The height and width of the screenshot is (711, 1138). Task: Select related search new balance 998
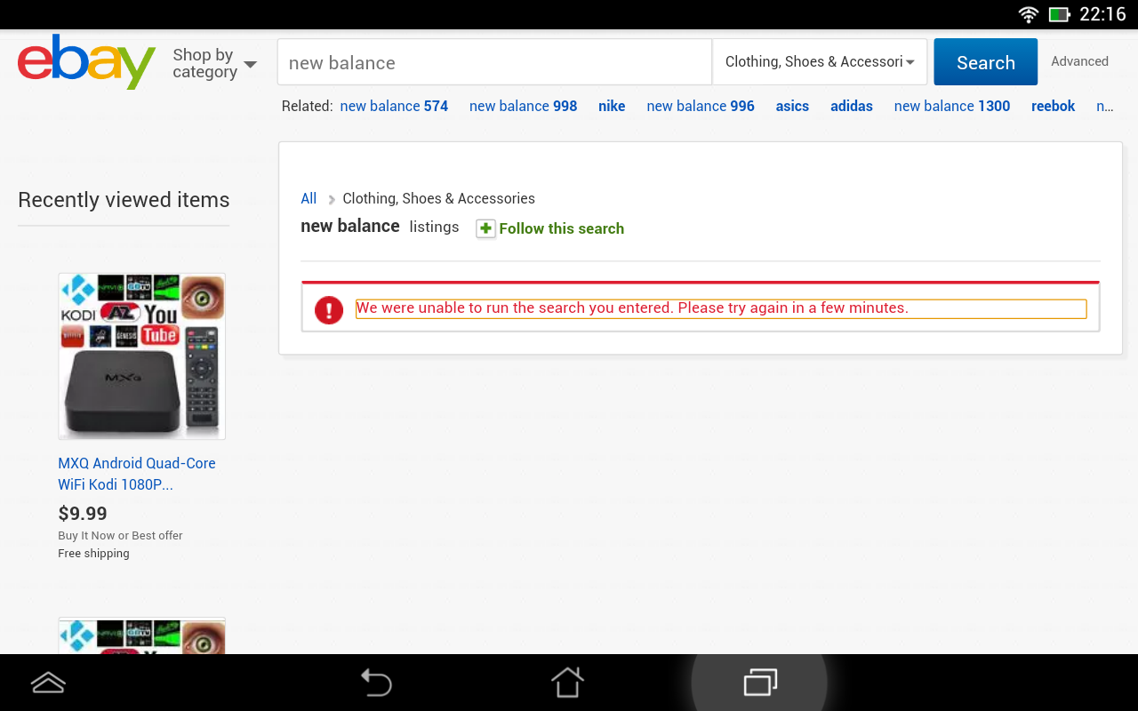coord(523,106)
